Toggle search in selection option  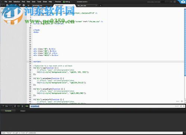tap(19, 106)
